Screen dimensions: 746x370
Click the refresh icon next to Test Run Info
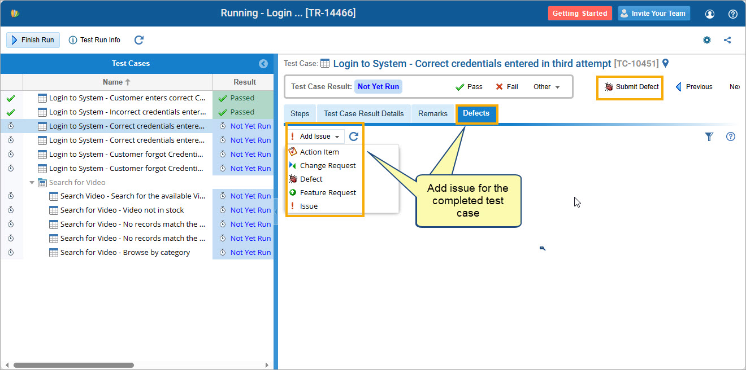pyautogui.click(x=139, y=40)
